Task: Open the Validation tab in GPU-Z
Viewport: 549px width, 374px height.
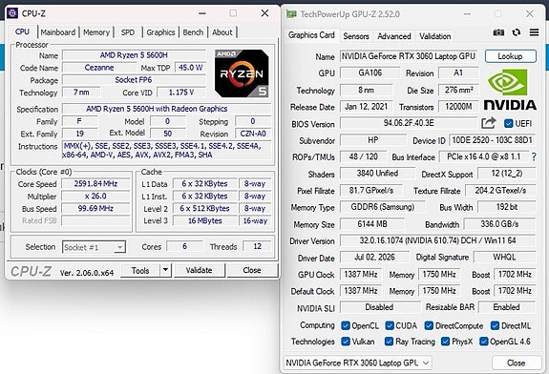Action: 435,36
